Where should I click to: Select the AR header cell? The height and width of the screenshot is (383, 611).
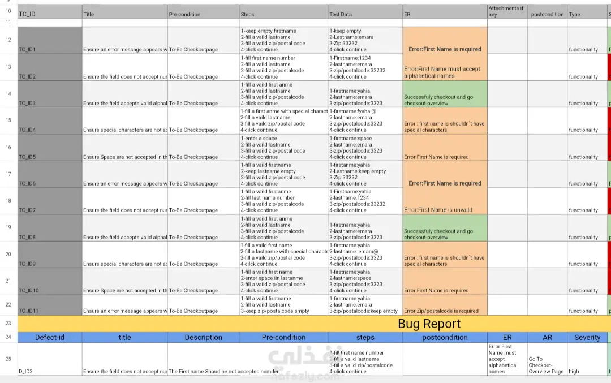547,337
